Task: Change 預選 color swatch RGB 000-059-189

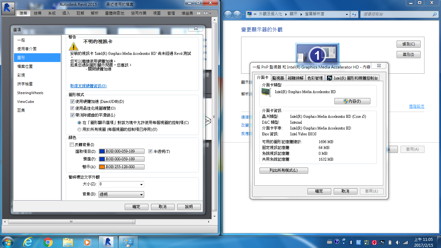Action: (x=122, y=159)
